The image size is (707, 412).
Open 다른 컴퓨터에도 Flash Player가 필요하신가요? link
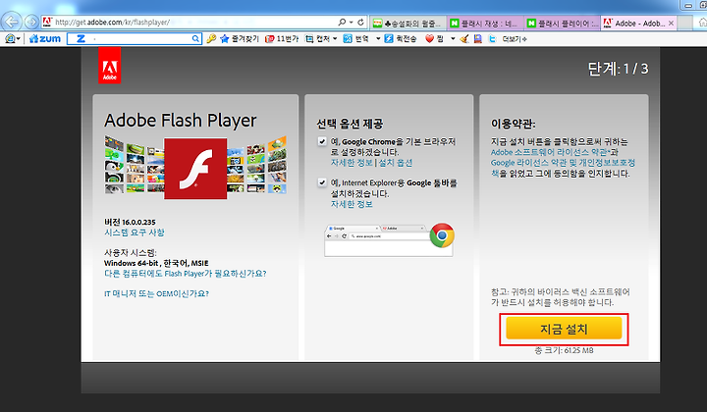click(186, 274)
